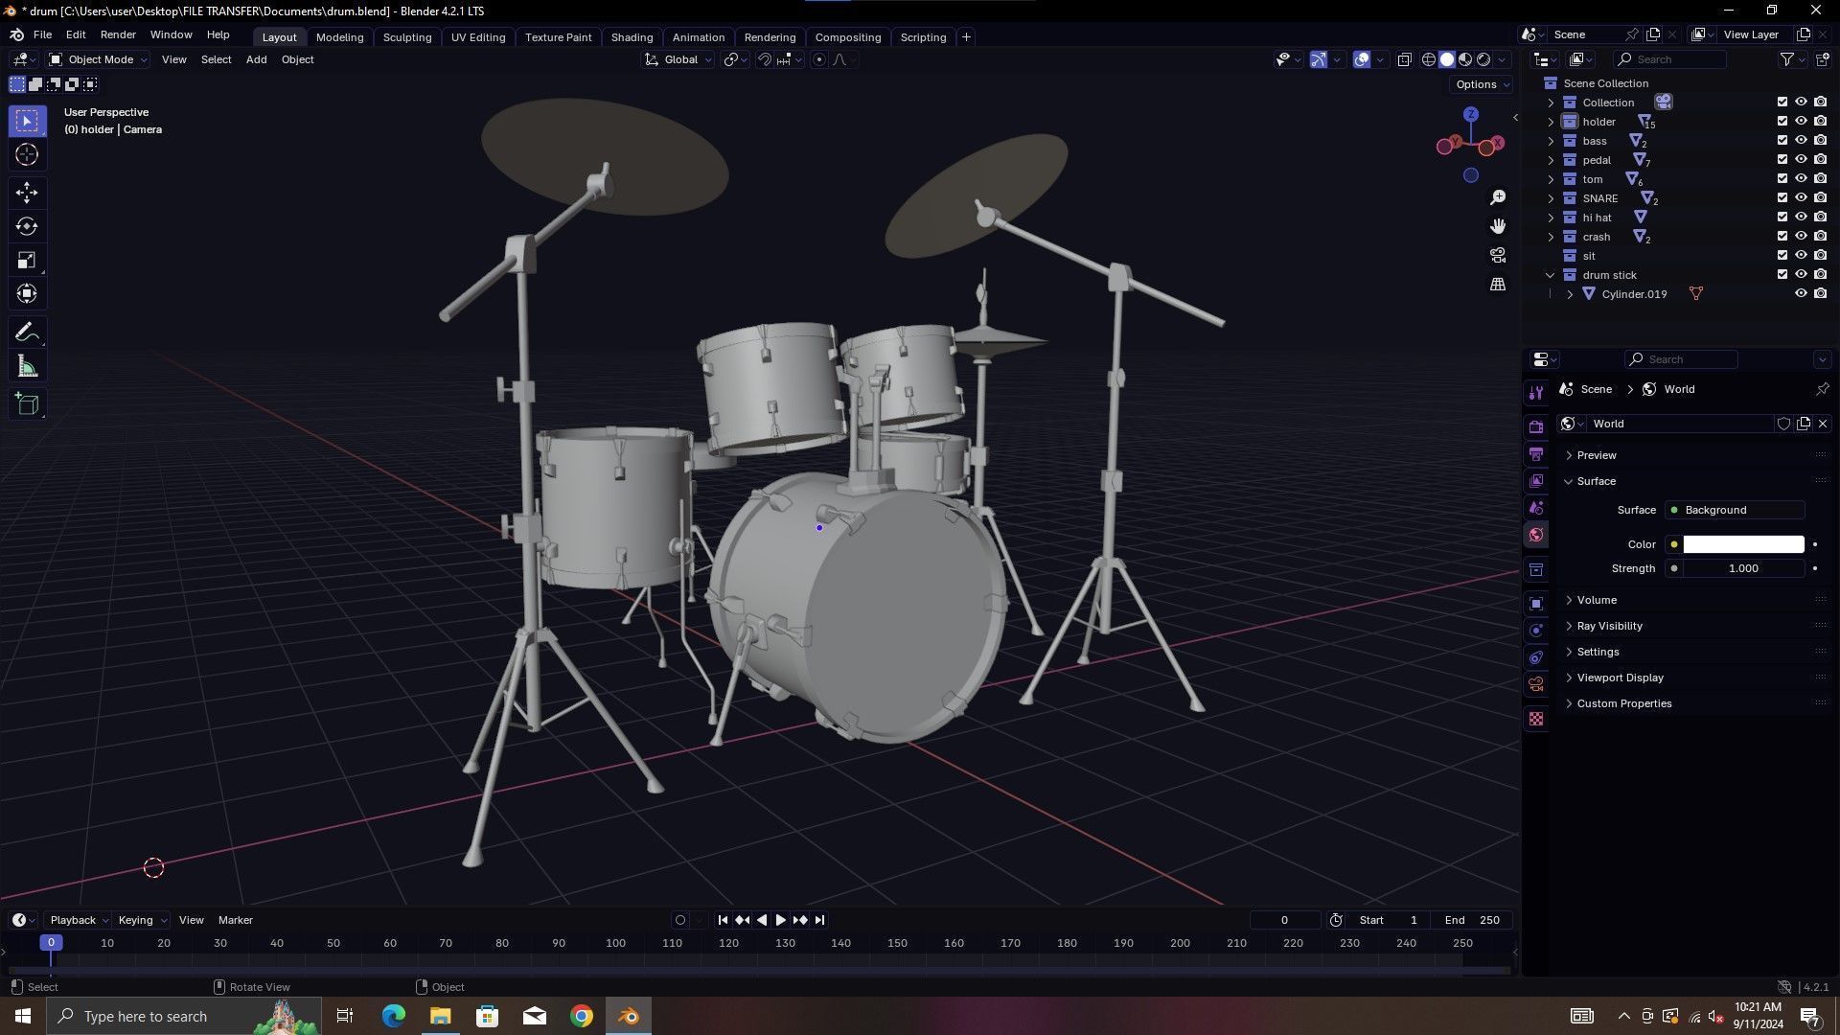Select the Measure tool
The height and width of the screenshot is (1035, 1840).
[x=27, y=366]
